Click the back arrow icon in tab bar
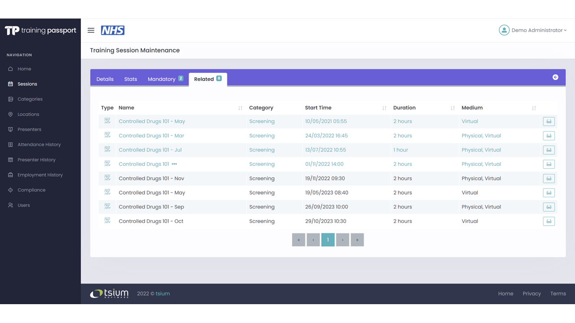 (x=555, y=77)
